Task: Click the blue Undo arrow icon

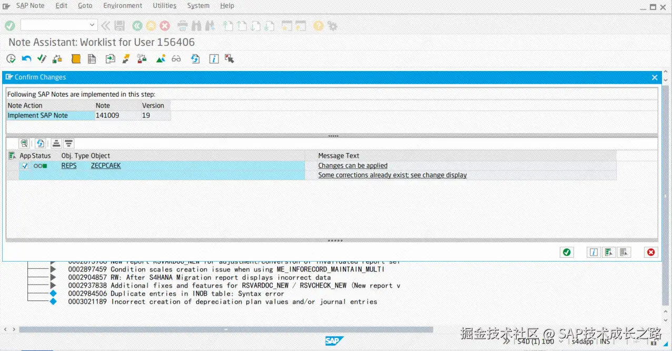Action: click(26, 58)
